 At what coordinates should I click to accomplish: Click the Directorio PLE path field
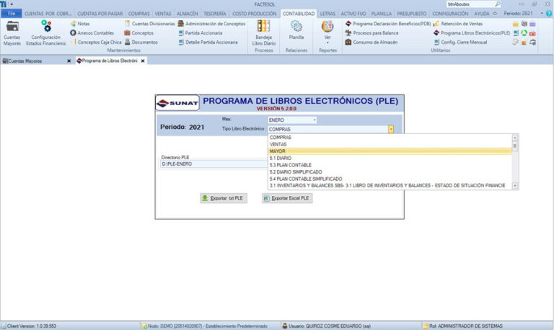tap(213, 164)
